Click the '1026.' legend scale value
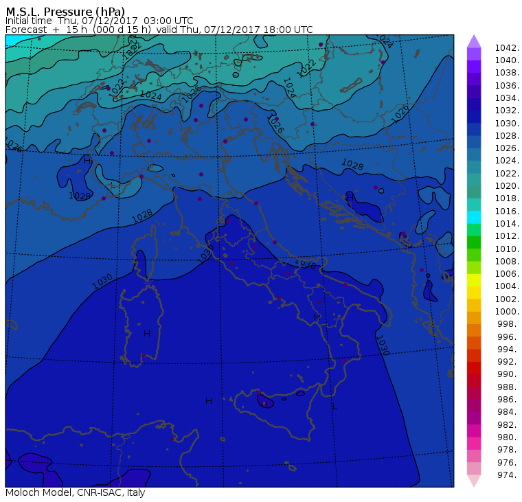Screen dimensions: 522x502 point(507,148)
